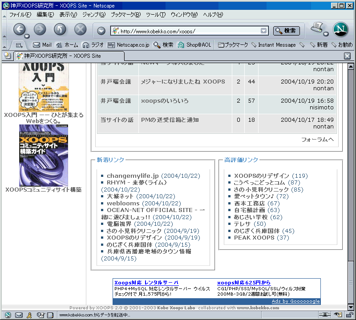Click the URL address field
This screenshot has width=356, height=320.
[190, 31]
